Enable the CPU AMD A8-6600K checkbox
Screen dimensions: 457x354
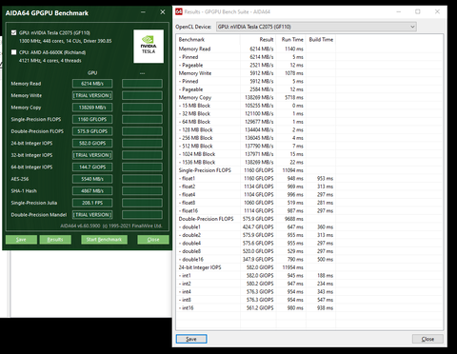14,52
